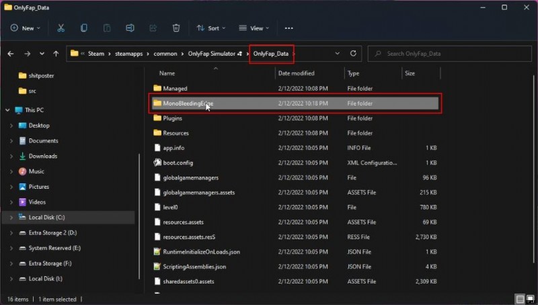Screen dimensions: 538x305
Task: Click the Rename icon in toolbar
Action: coord(130,28)
